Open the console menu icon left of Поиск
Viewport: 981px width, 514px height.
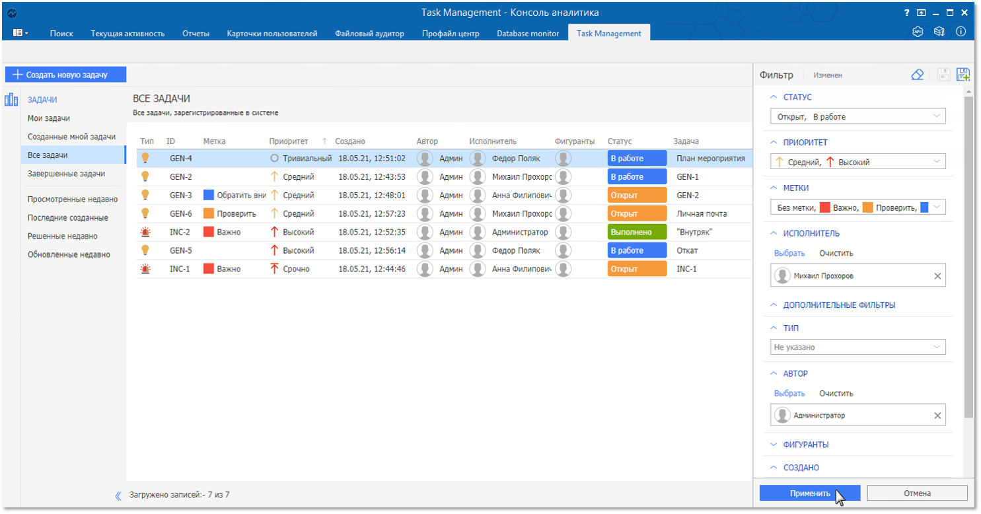(x=20, y=33)
